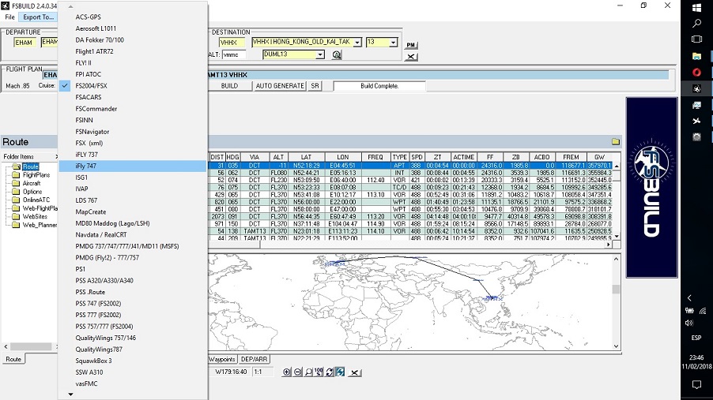This screenshot has width=713, height=400.
Task: Open the runway 13 dropdown
Action: (x=394, y=43)
